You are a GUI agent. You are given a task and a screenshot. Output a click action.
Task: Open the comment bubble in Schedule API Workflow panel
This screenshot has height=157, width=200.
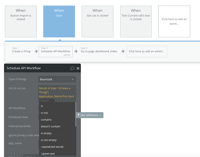[x=72, y=68]
